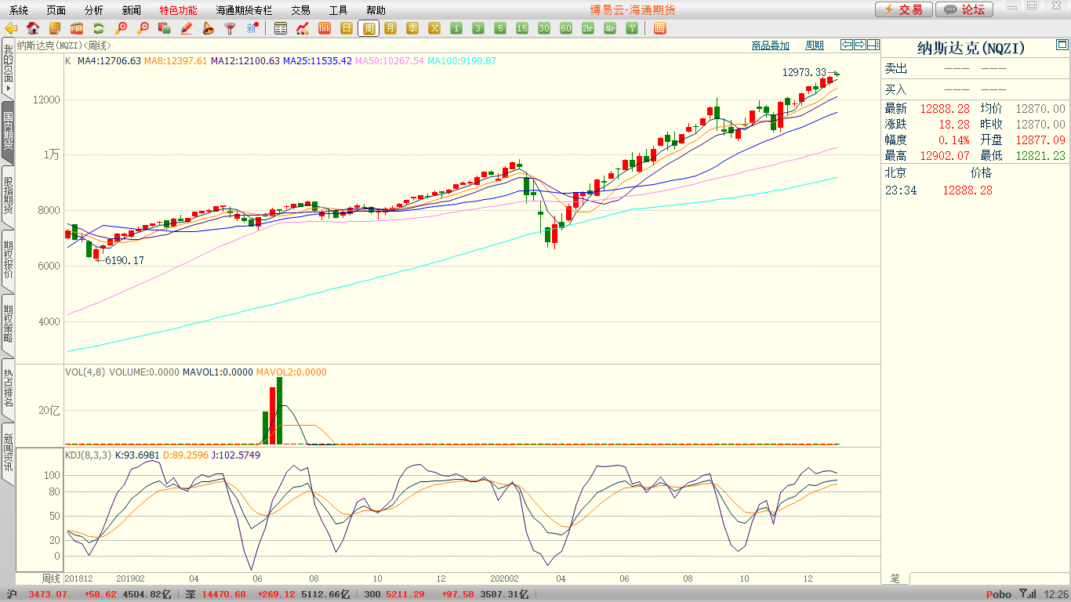Open the red pencil drawing tool
The width and height of the screenshot is (1071, 602).
(187, 28)
